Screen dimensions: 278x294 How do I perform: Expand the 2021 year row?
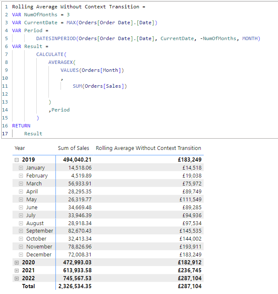[17, 271]
